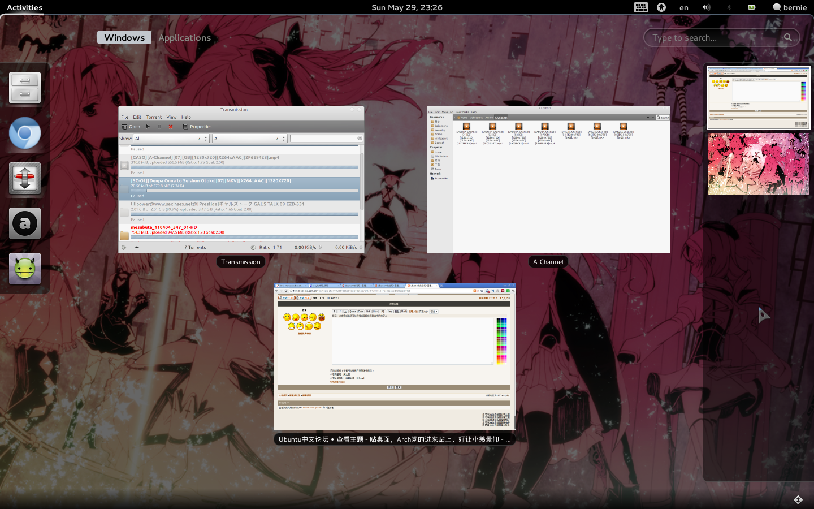Click the red Remove torrent icon in Transmission
The image size is (814, 509).
[x=171, y=127]
